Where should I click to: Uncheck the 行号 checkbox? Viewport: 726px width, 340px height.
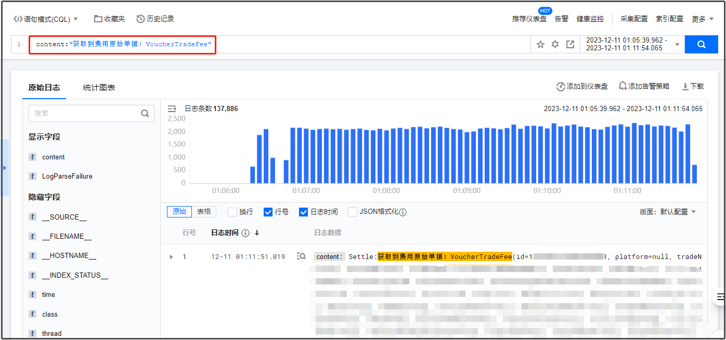click(268, 212)
